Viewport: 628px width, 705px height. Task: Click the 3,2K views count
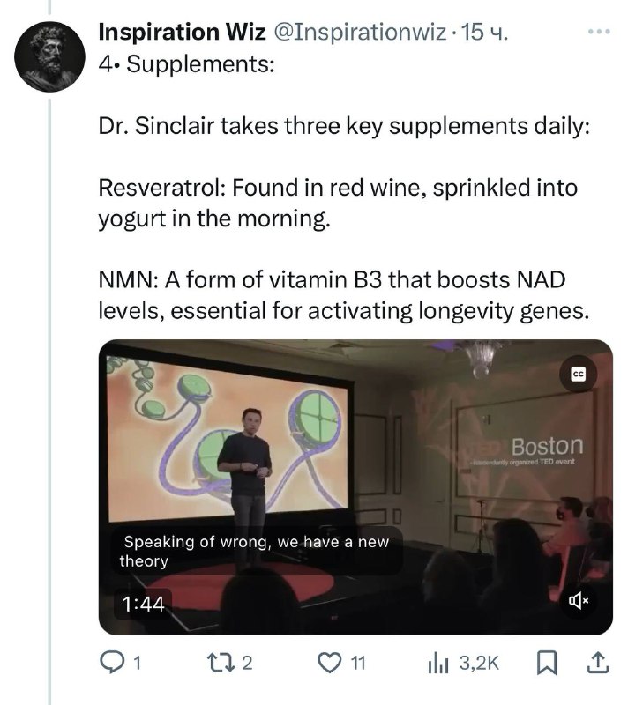(479, 663)
